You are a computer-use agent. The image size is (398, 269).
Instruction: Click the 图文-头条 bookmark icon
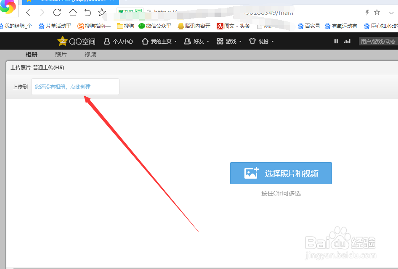pyautogui.click(x=220, y=26)
